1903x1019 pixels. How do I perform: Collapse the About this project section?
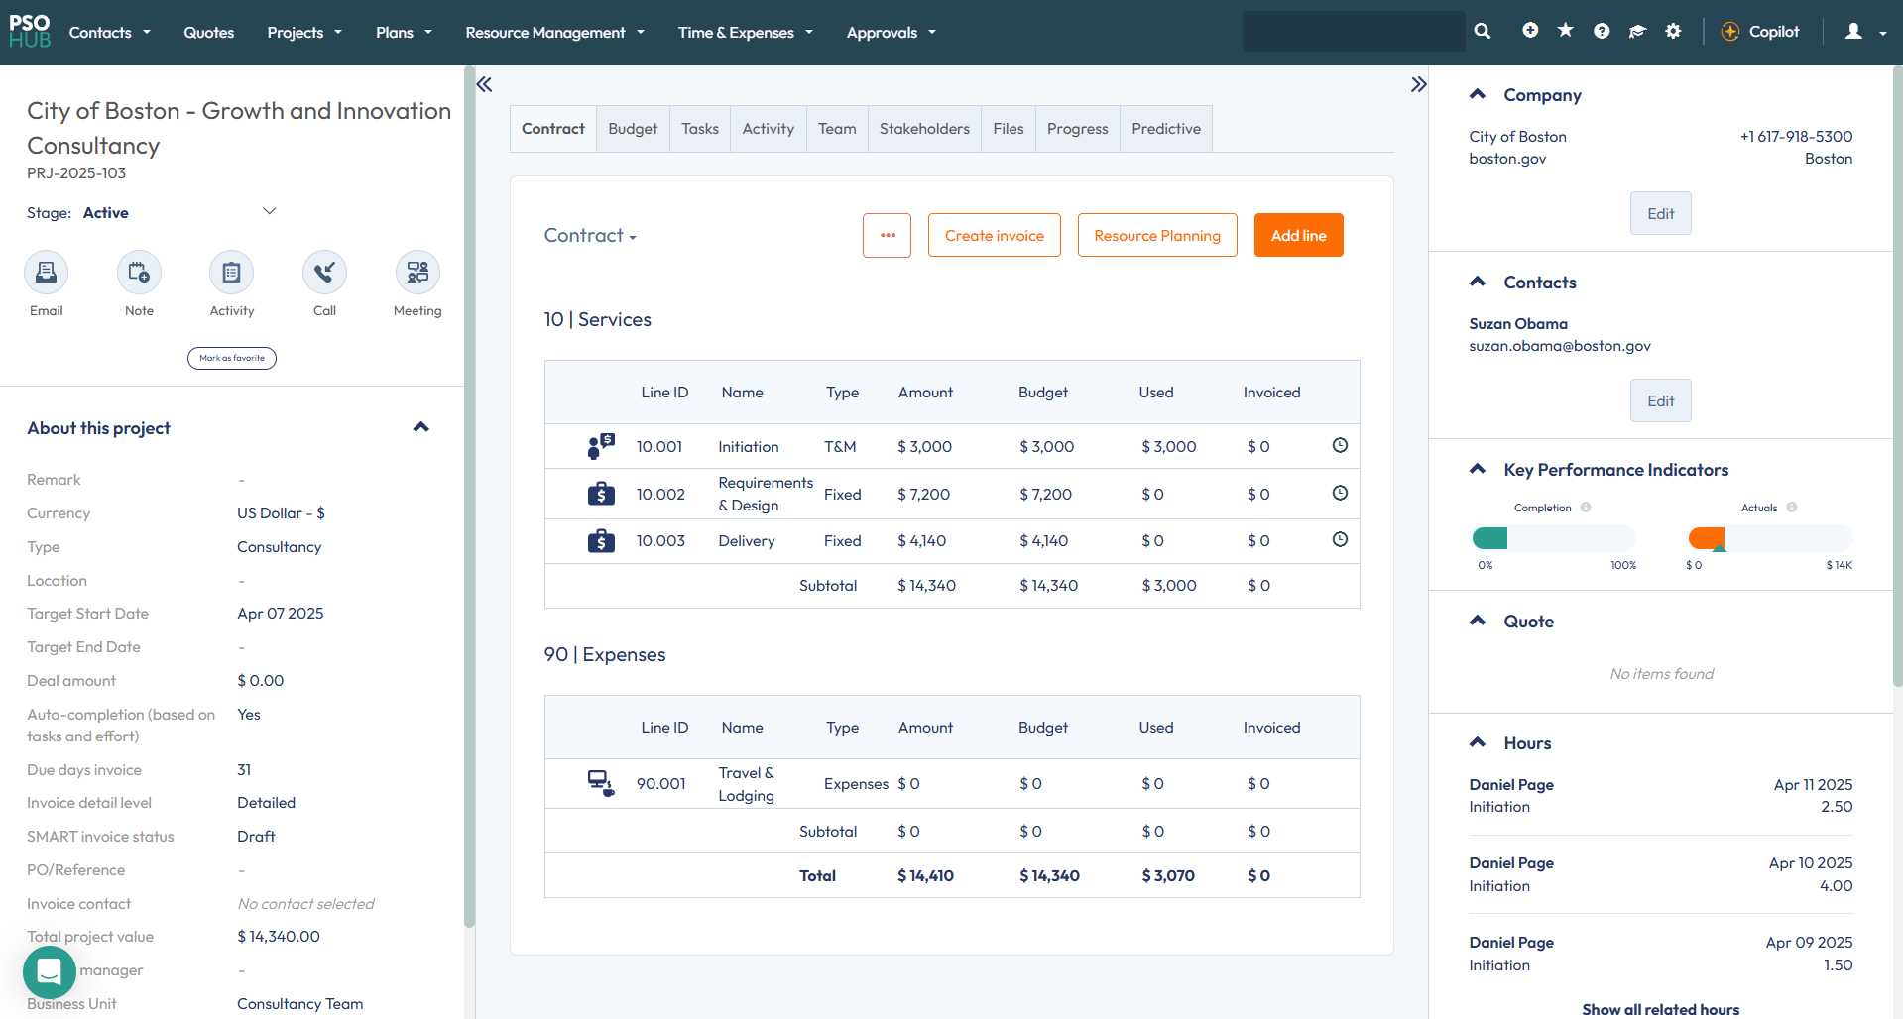[420, 427]
